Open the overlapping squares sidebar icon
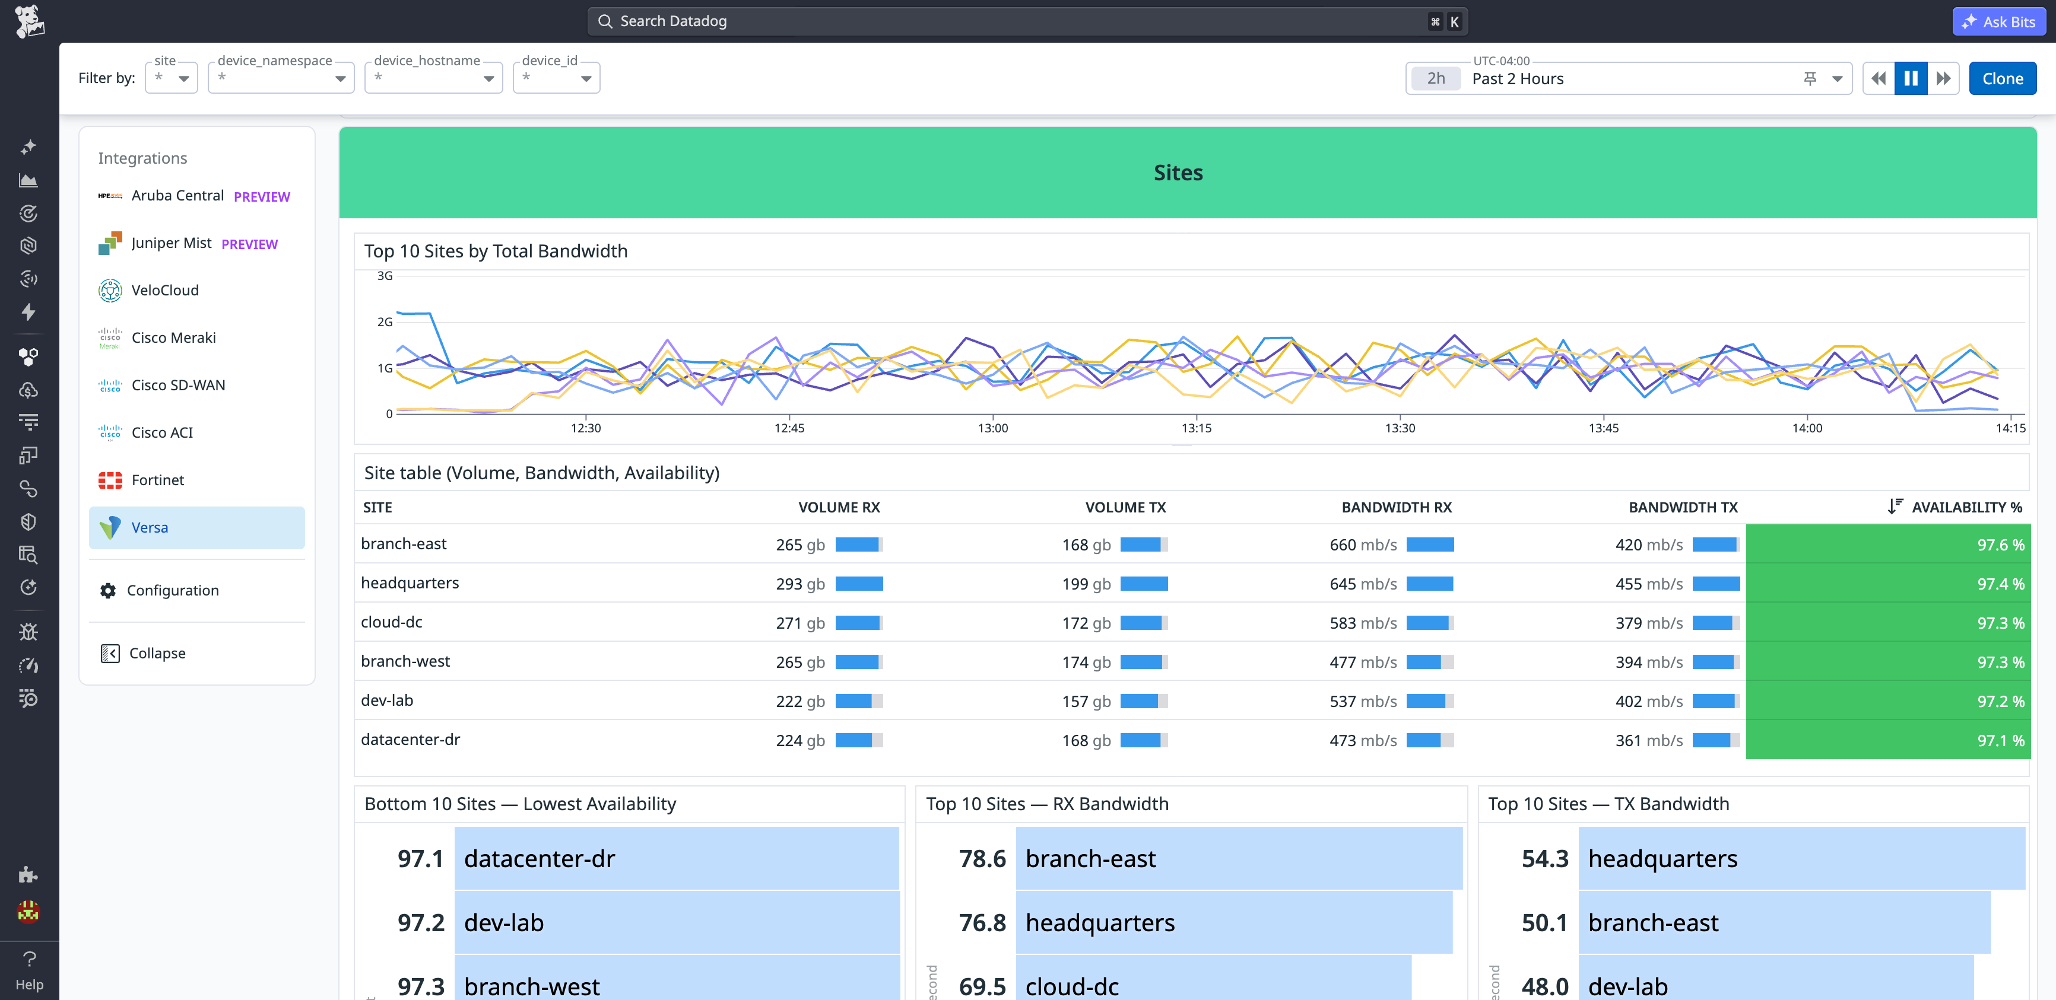2056x1000 pixels. pyautogui.click(x=28, y=456)
